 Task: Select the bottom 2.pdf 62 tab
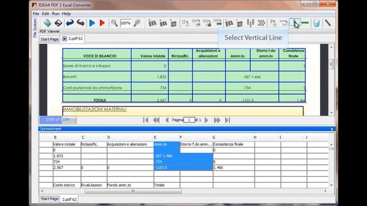click(69, 200)
